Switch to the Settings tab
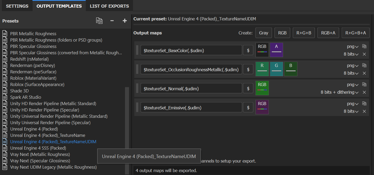This screenshot has height=175, width=374. click(x=17, y=6)
